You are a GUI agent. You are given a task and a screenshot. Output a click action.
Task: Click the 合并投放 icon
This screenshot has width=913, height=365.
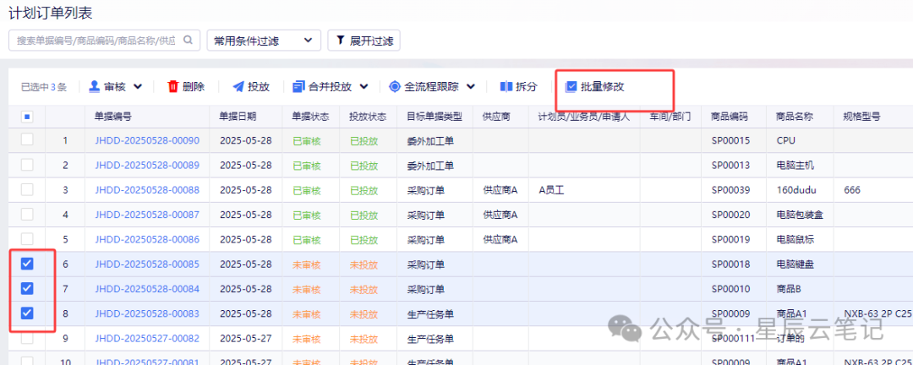[298, 87]
